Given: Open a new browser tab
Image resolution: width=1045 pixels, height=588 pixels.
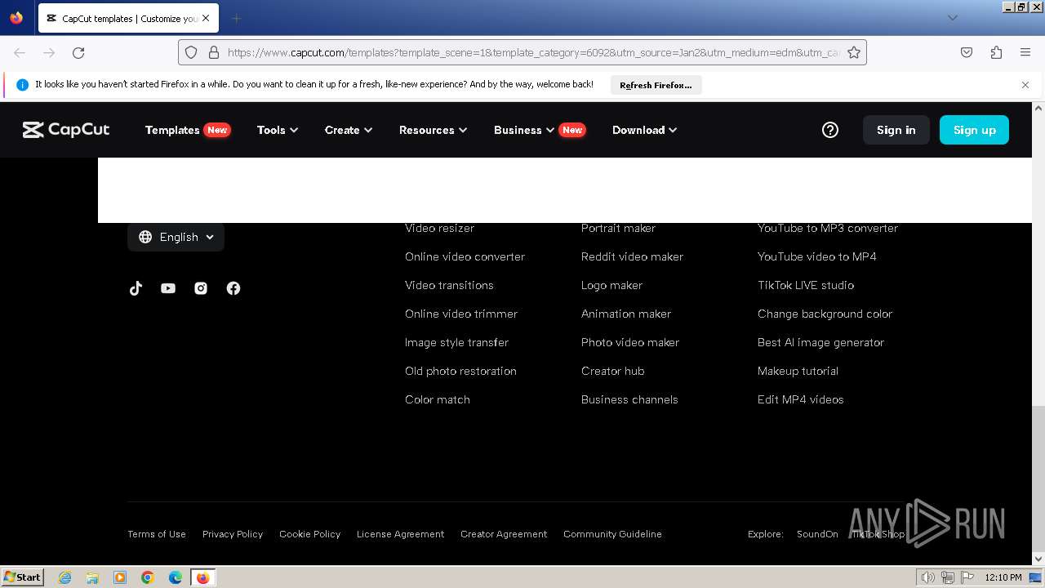Looking at the screenshot, I should (236, 18).
